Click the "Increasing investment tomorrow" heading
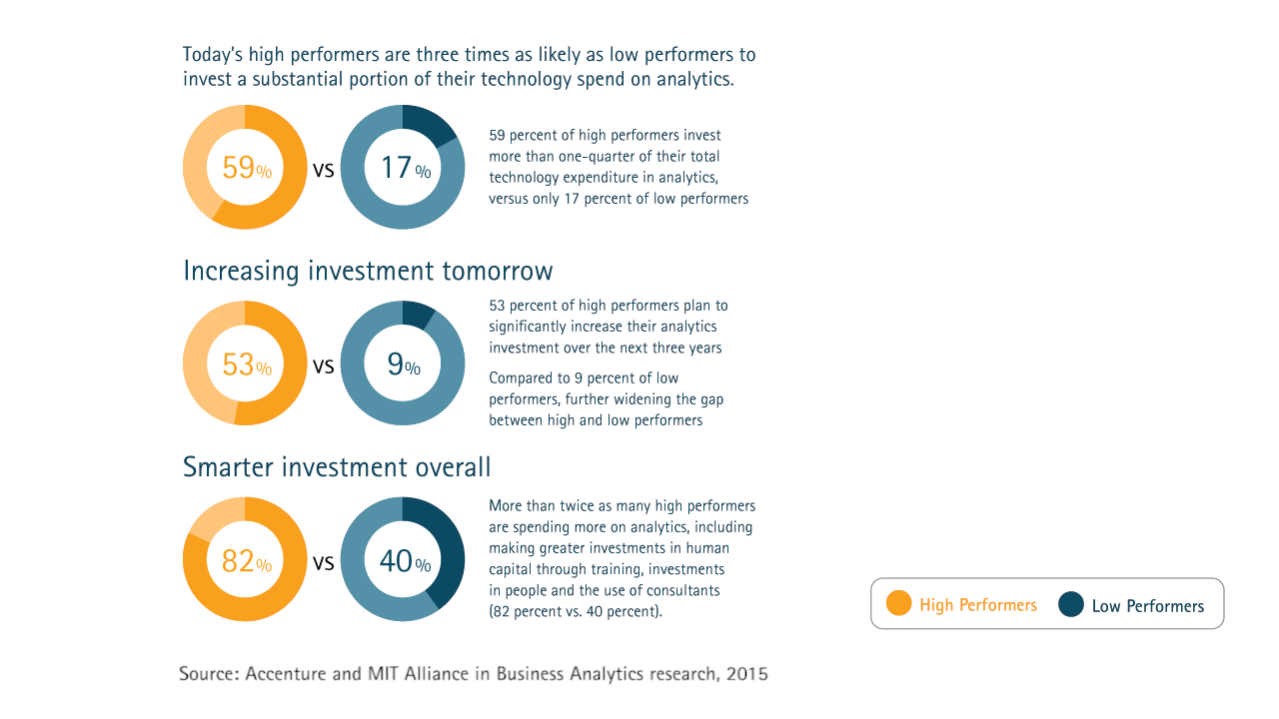Viewport: 1279px width, 719px height. pyautogui.click(x=368, y=272)
